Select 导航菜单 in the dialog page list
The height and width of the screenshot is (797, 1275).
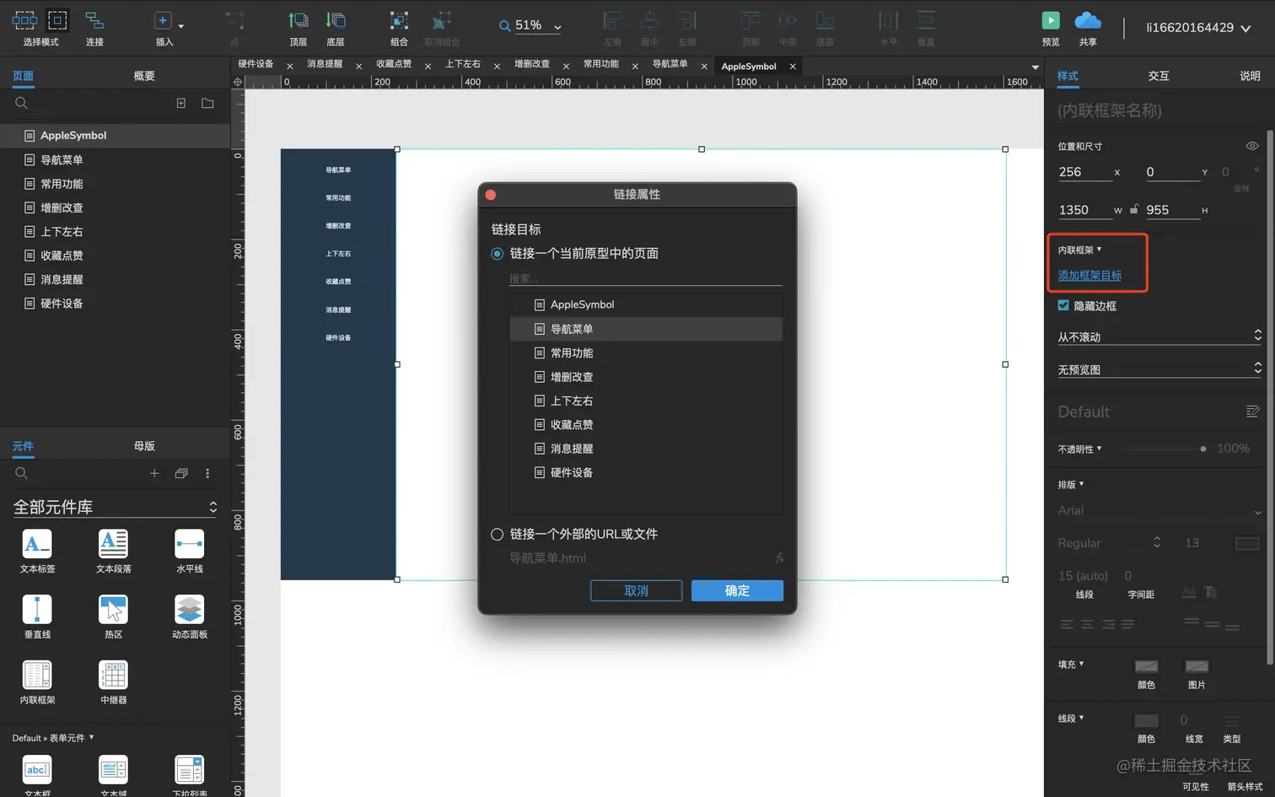coord(646,329)
